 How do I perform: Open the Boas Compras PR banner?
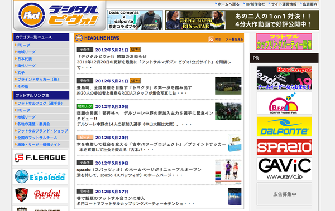284,78
